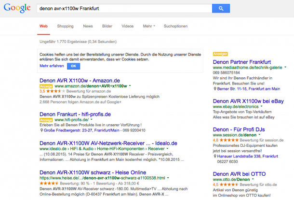Screen dimensions: 294x200
Task: Click the result count text 'Ungefähr 1.770 Ergebnisse'
Action: coord(63,42)
